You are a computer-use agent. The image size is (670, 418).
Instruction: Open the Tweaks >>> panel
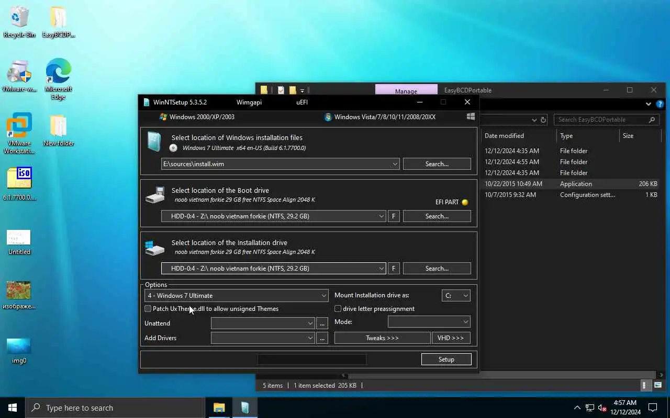383,338
